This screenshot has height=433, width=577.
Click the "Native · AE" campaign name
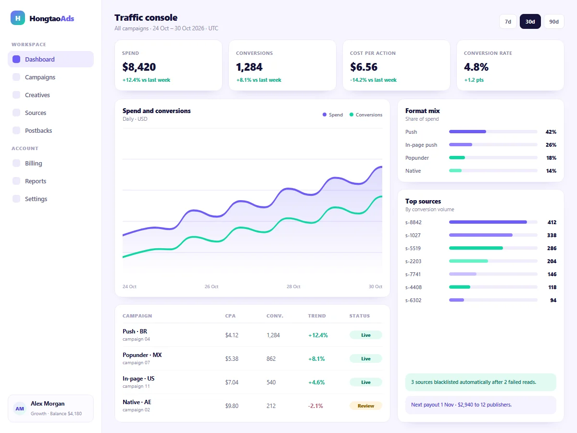click(x=137, y=402)
